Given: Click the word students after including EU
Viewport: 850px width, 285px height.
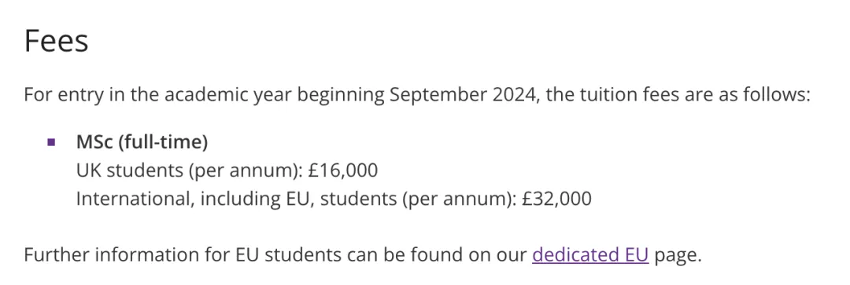Looking at the screenshot, I should 358,199.
